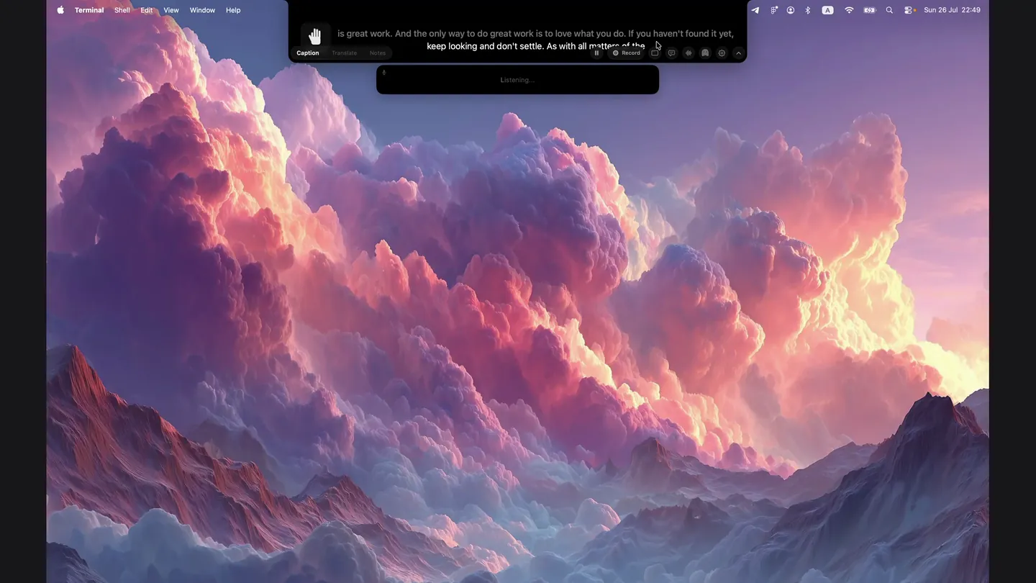Switch to the Caption tab
This screenshot has width=1036, height=583.
pyautogui.click(x=308, y=53)
